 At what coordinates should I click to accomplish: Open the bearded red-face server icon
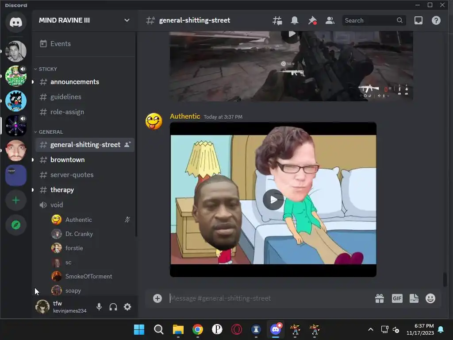click(x=16, y=151)
